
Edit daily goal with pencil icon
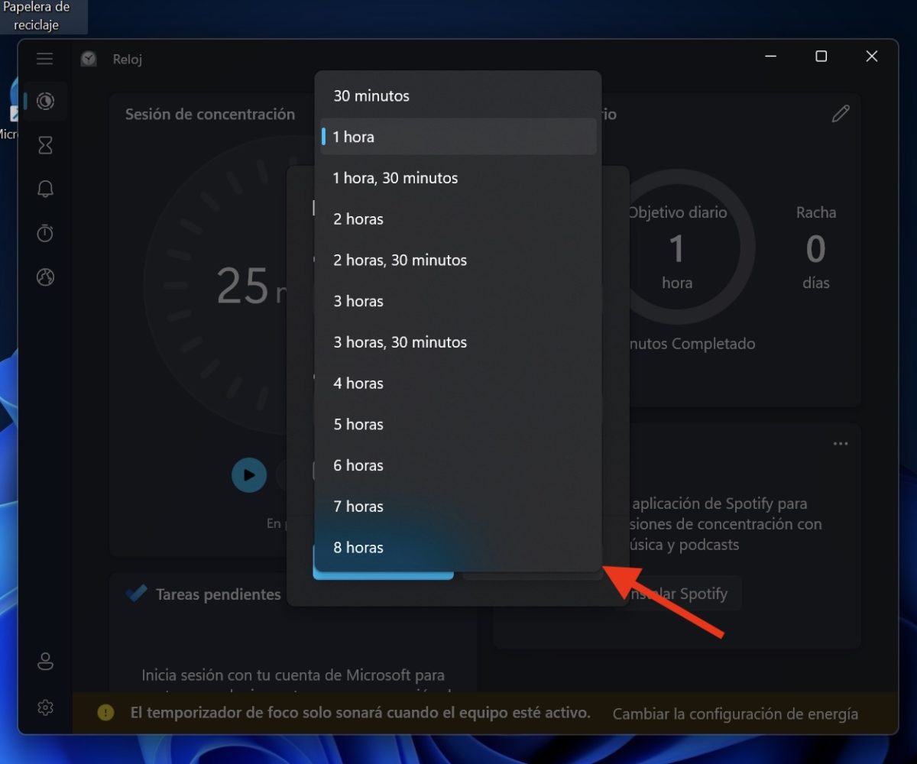click(x=841, y=114)
